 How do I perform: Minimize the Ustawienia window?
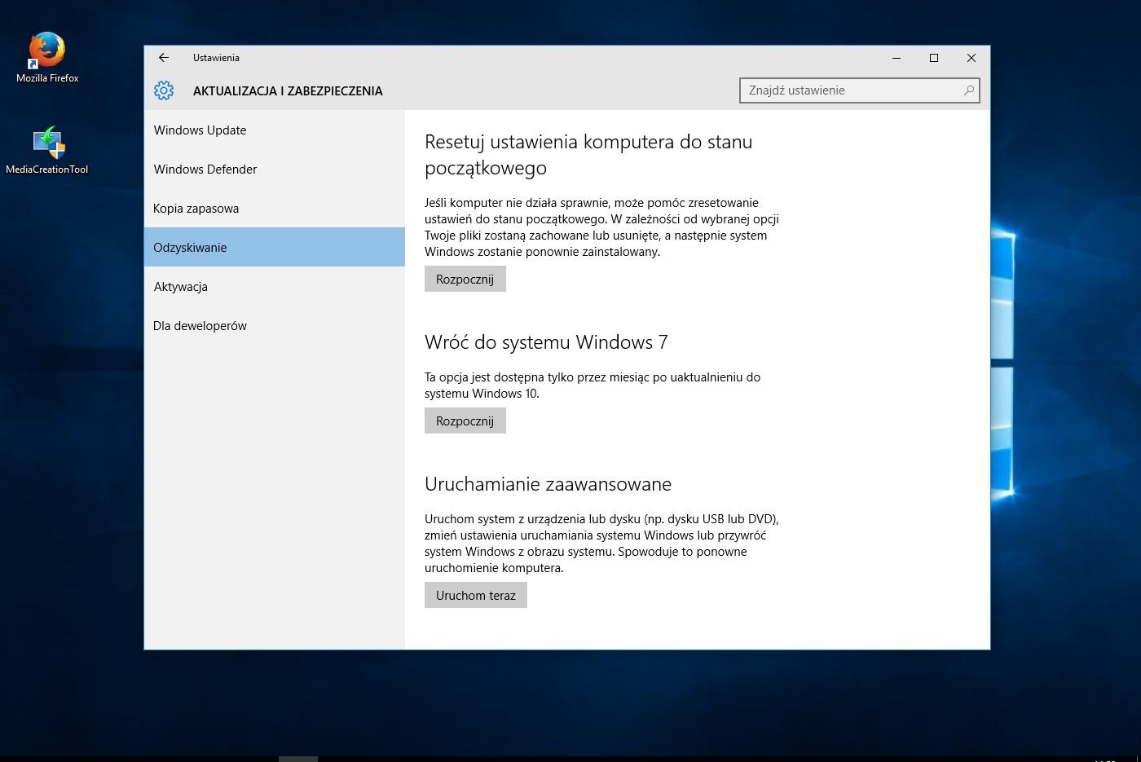pos(896,58)
